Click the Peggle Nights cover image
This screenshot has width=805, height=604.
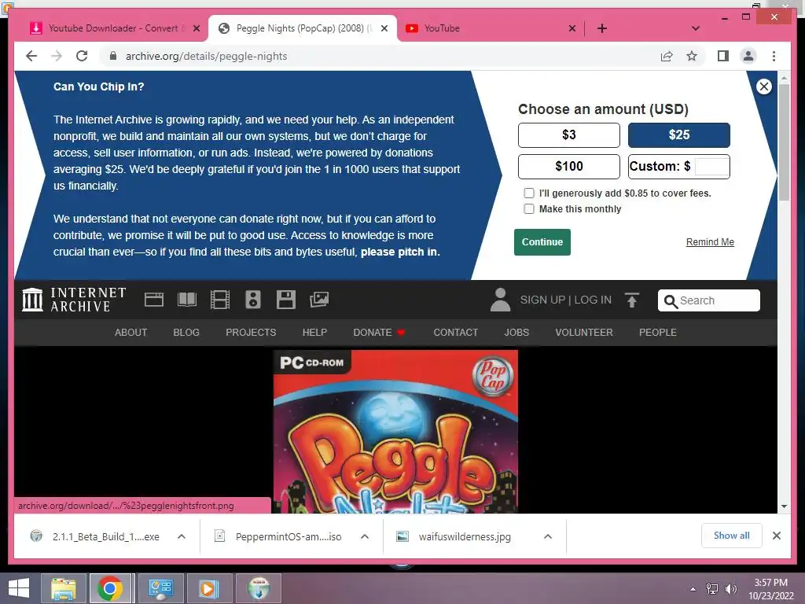(x=395, y=432)
